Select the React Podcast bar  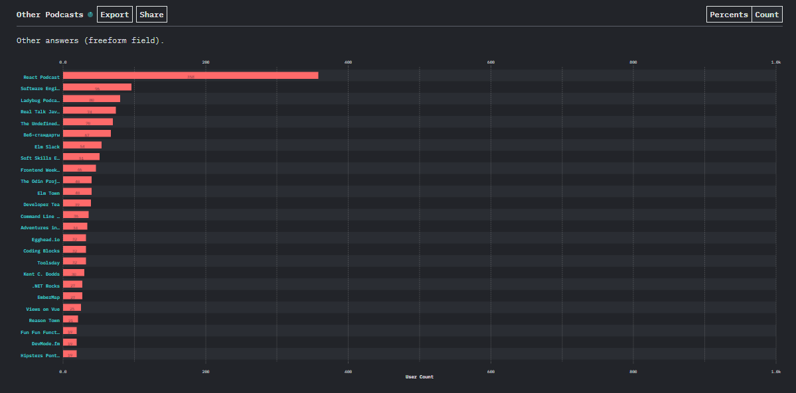(x=191, y=76)
